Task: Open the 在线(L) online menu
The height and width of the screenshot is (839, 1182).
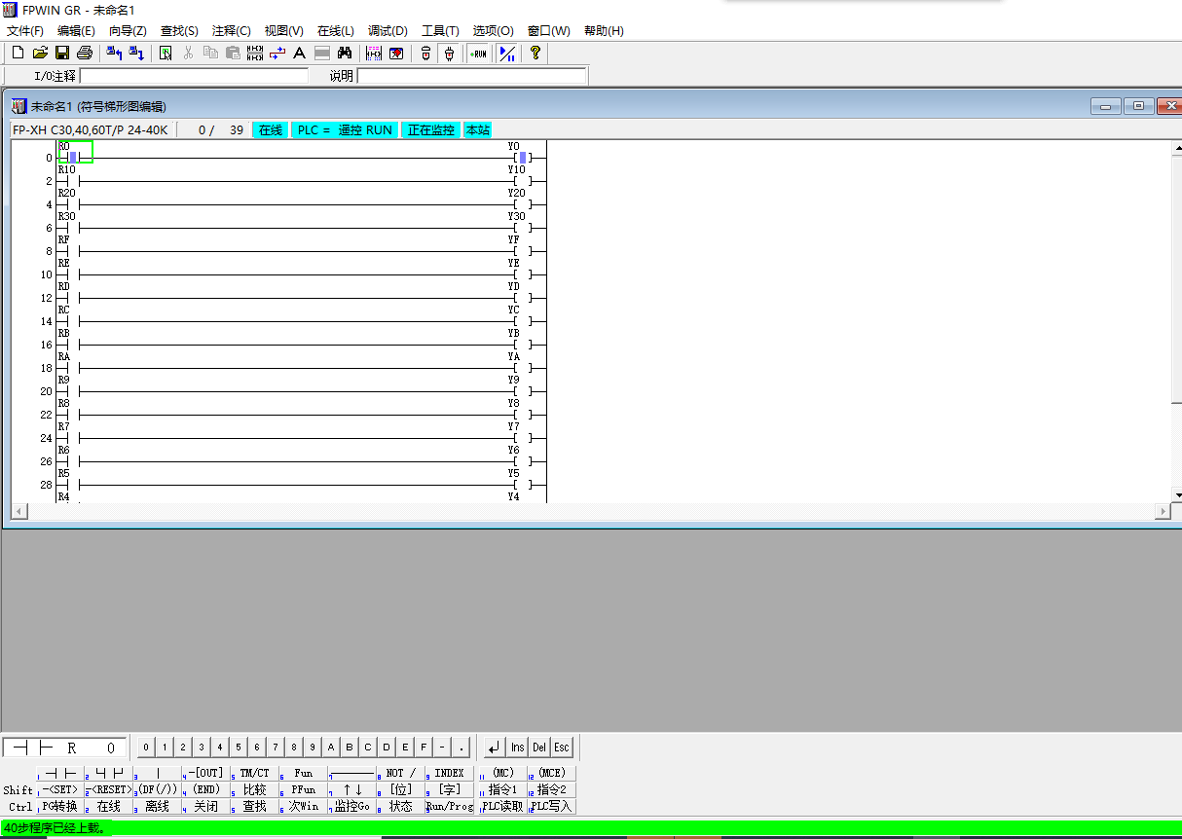Action: click(336, 31)
